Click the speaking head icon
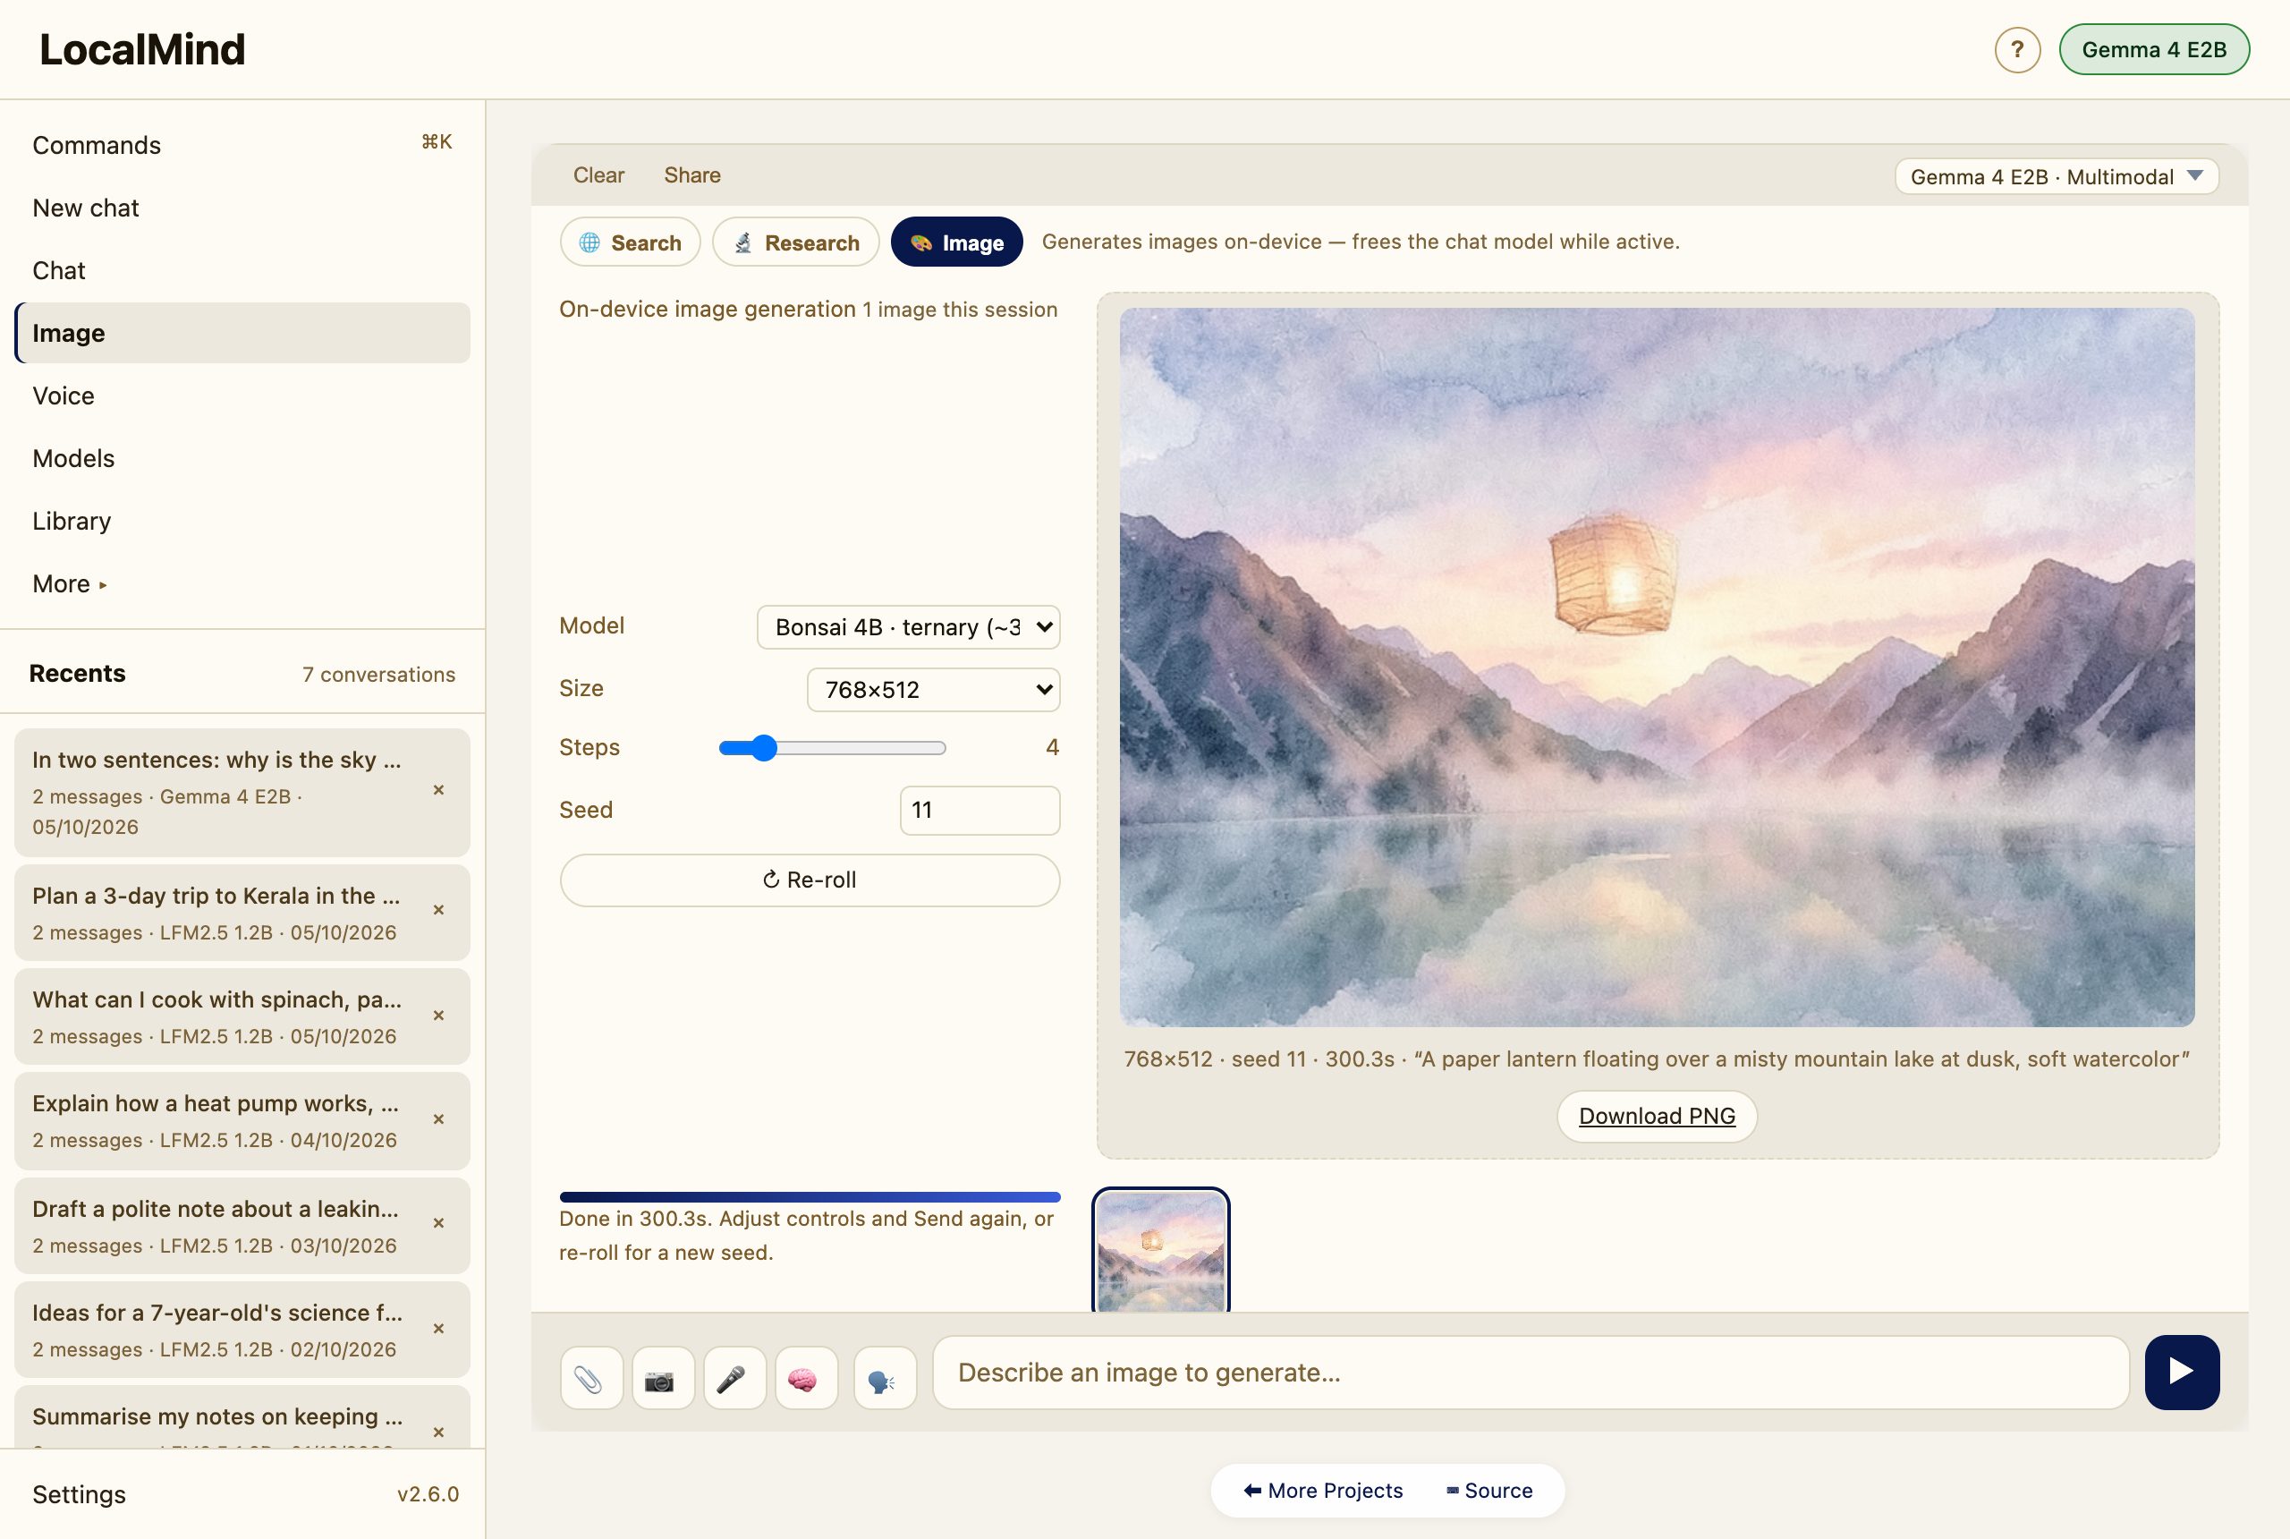Viewport: 2290px width, 1539px height. click(884, 1378)
